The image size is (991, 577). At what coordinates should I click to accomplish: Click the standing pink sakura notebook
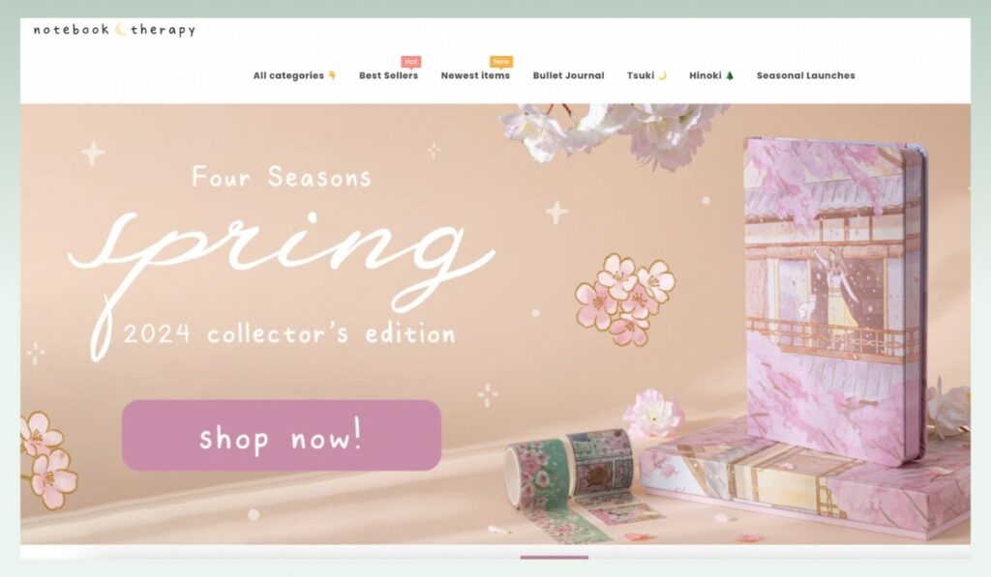coord(835,300)
